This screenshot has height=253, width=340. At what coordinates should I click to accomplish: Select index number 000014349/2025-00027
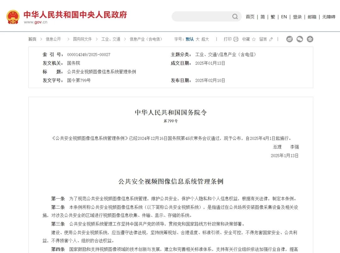point(89,55)
